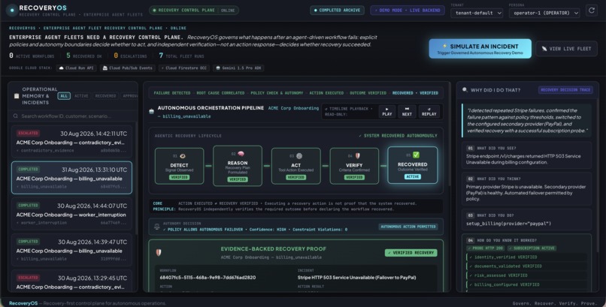Select the DETECT lifecycle stage card
Image resolution: width=606 pixels, height=307 pixels.
(180, 166)
